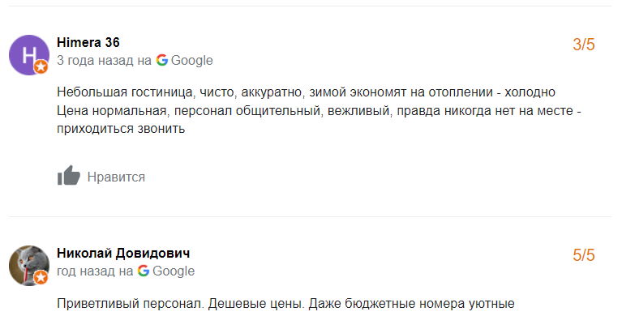The image size is (622, 333).
Task: Click the purple H avatar of Himera 36
Action: tap(28, 55)
